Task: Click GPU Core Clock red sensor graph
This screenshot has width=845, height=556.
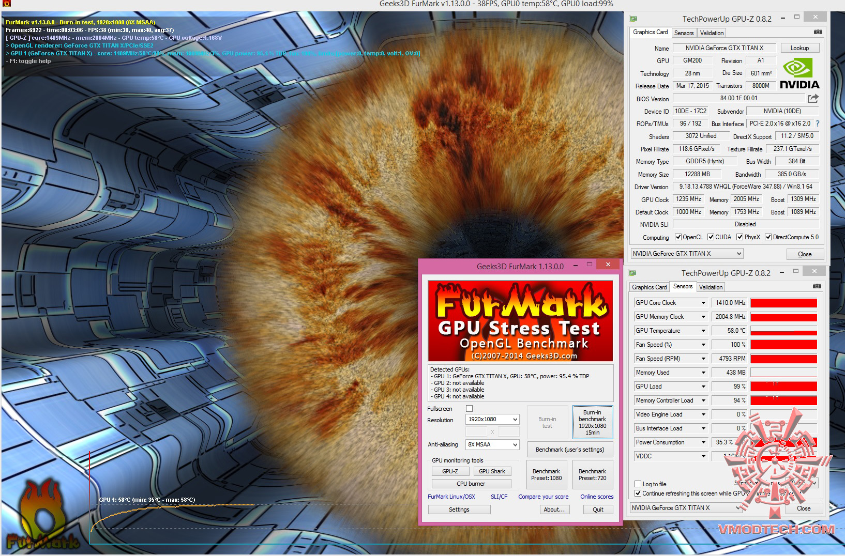Action: 783,303
